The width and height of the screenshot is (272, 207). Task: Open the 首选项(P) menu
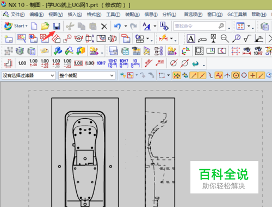193,14
